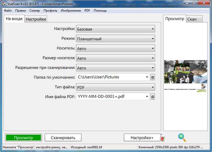Click the @ button next to PDF file name
The height and width of the screenshot is (152, 212).
click(x=153, y=97)
